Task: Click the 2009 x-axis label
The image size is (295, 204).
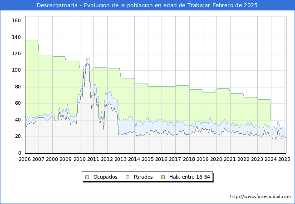Action: (66, 159)
